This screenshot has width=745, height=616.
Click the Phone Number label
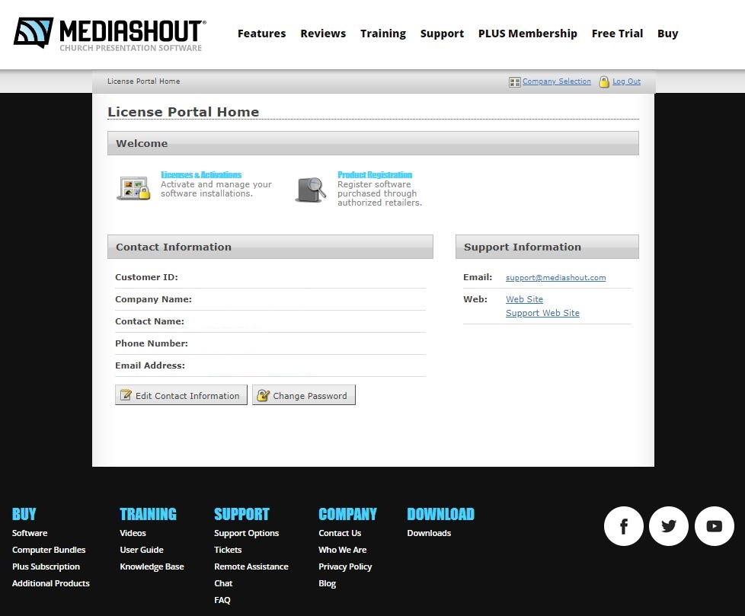click(151, 343)
